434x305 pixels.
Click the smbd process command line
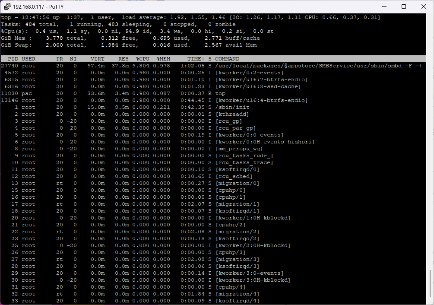pyautogui.click(x=319, y=66)
